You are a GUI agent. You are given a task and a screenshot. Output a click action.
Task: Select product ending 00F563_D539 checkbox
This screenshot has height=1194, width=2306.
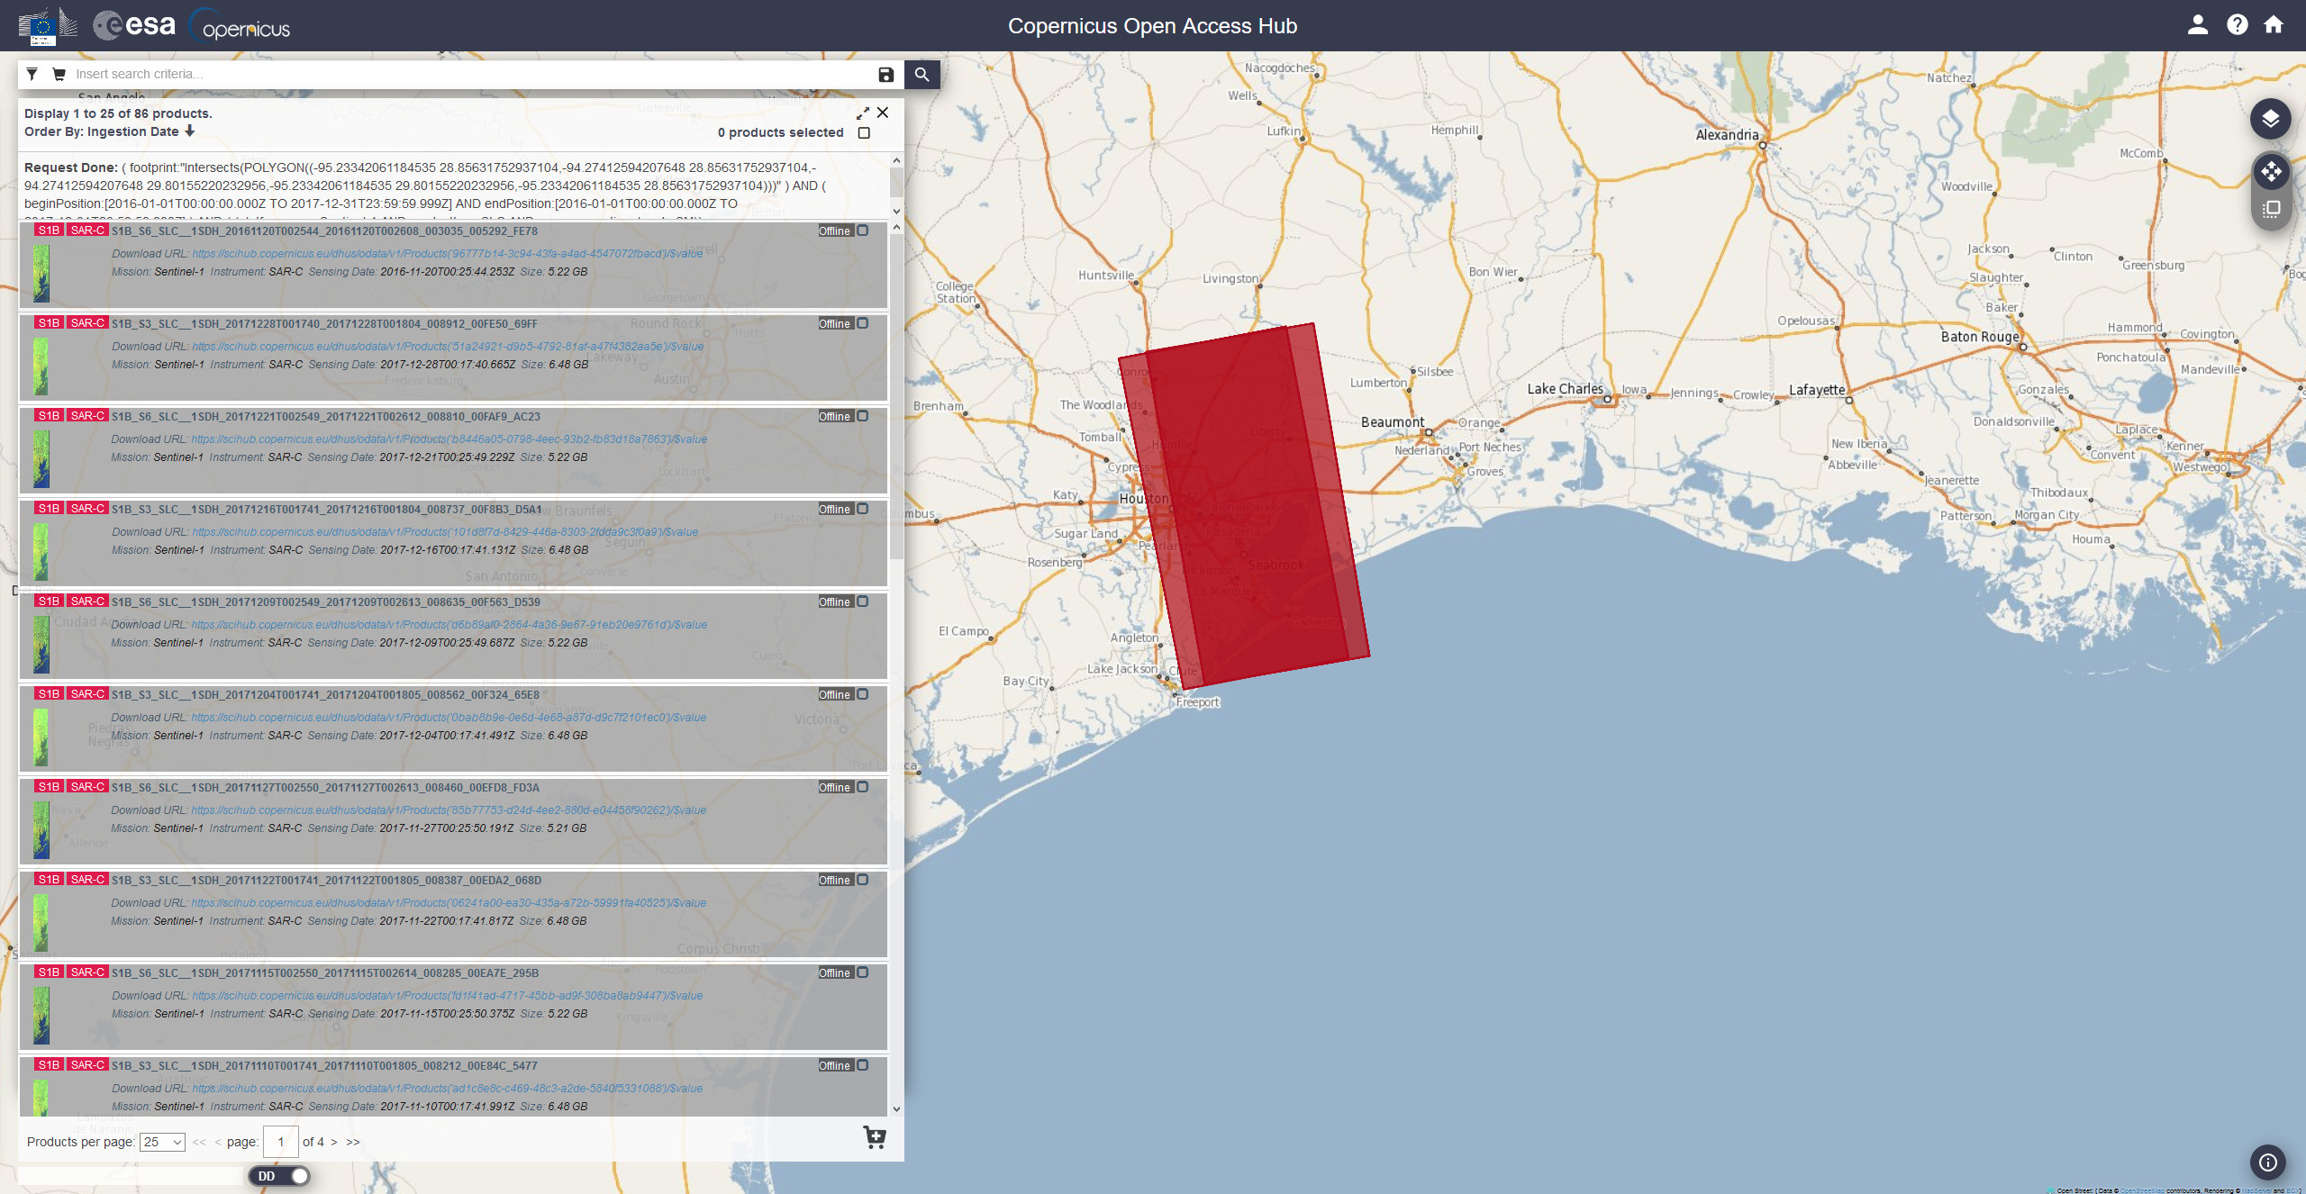[863, 602]
